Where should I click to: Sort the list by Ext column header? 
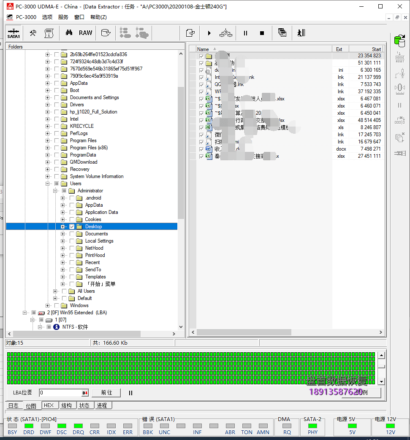pos(340,49)
